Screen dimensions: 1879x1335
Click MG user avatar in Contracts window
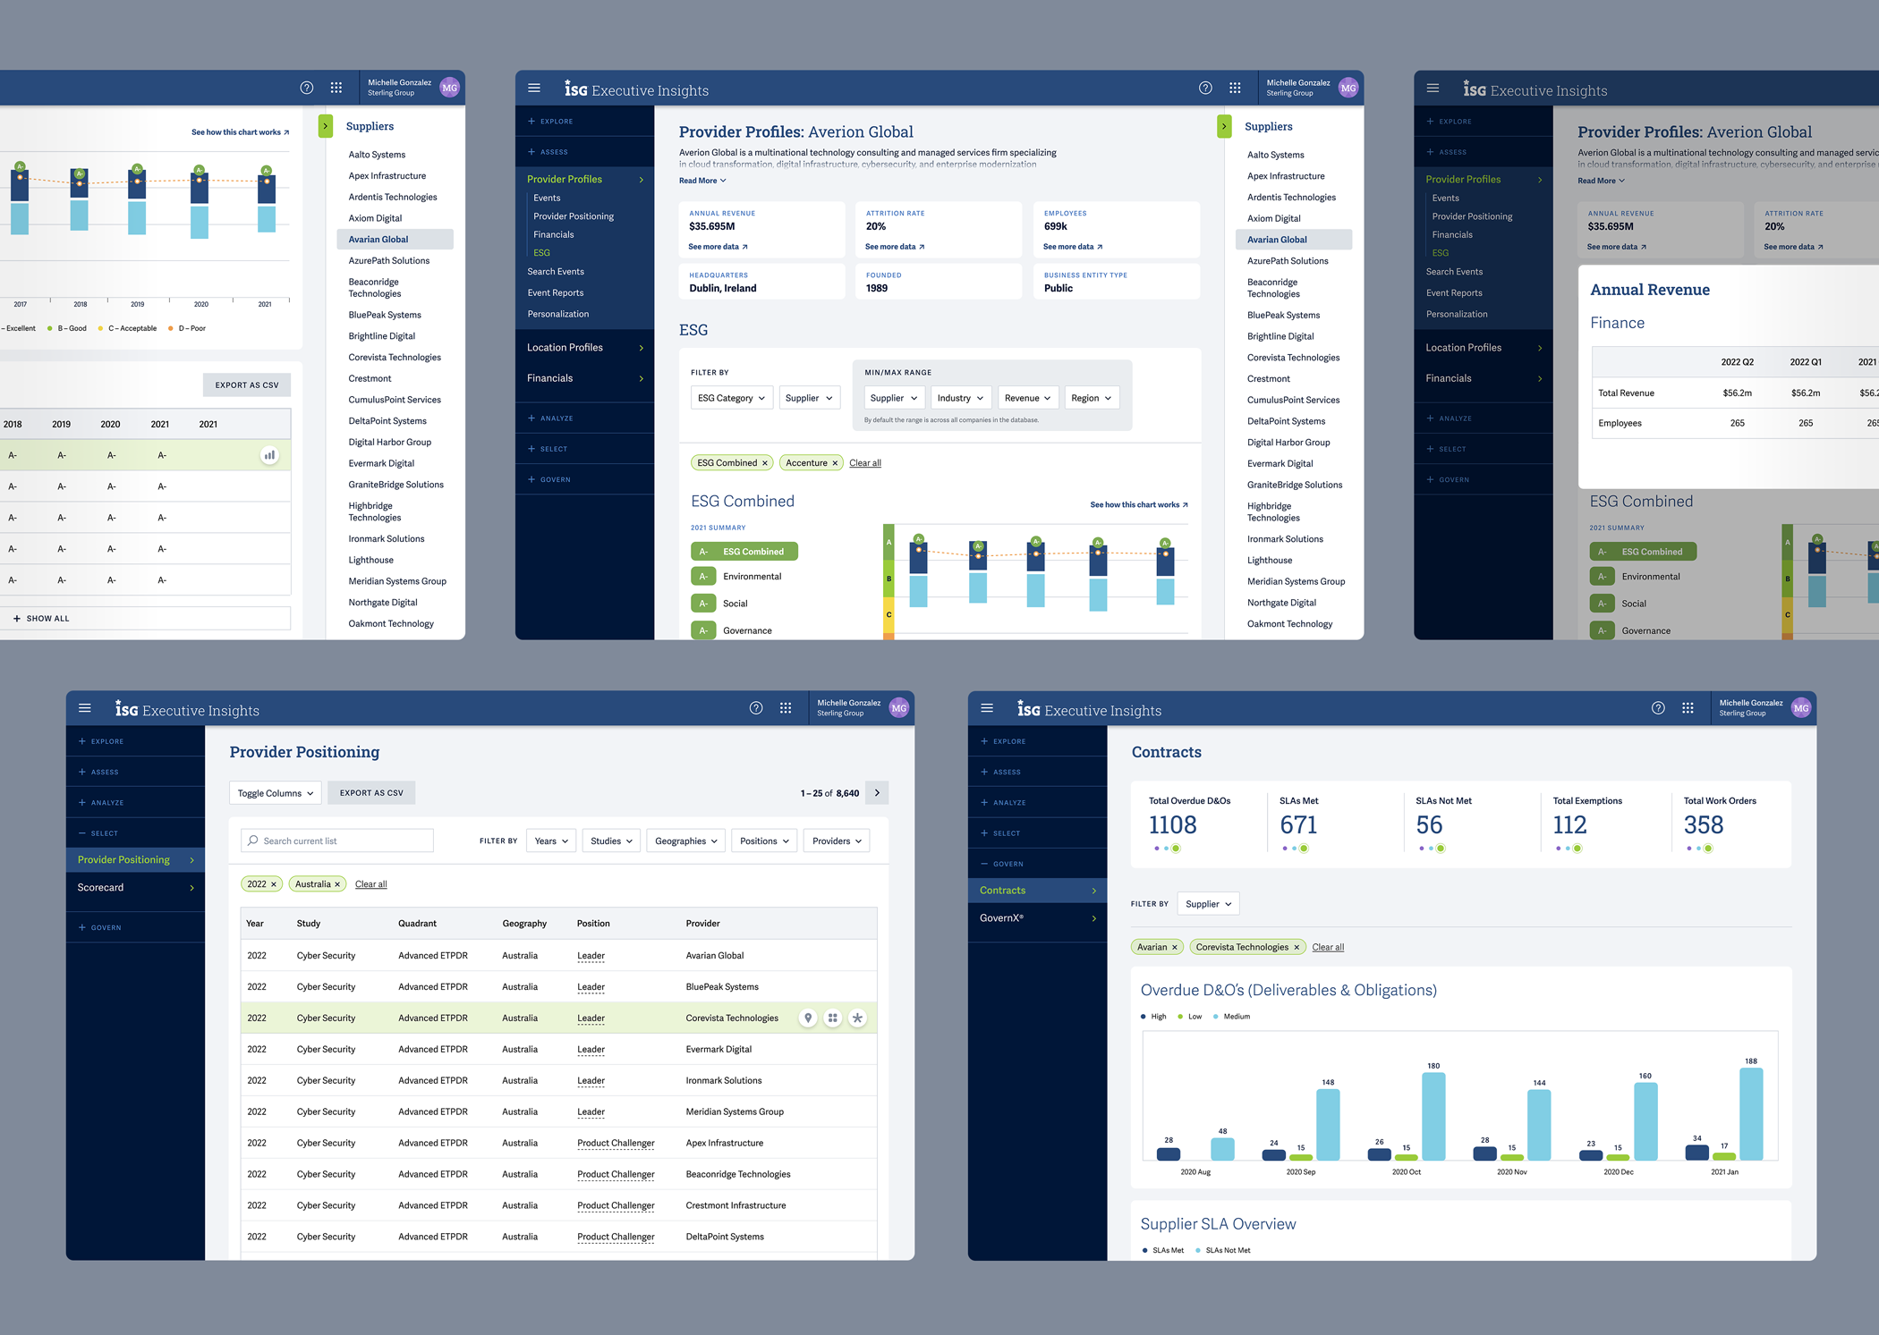1801,708
